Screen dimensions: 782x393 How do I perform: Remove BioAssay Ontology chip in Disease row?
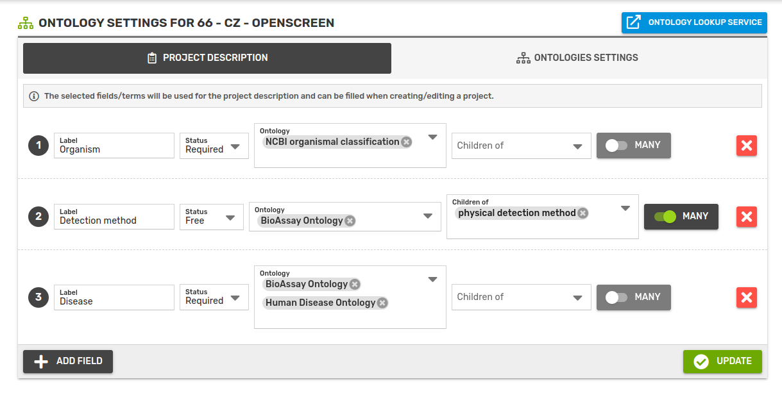pos(355,285)
